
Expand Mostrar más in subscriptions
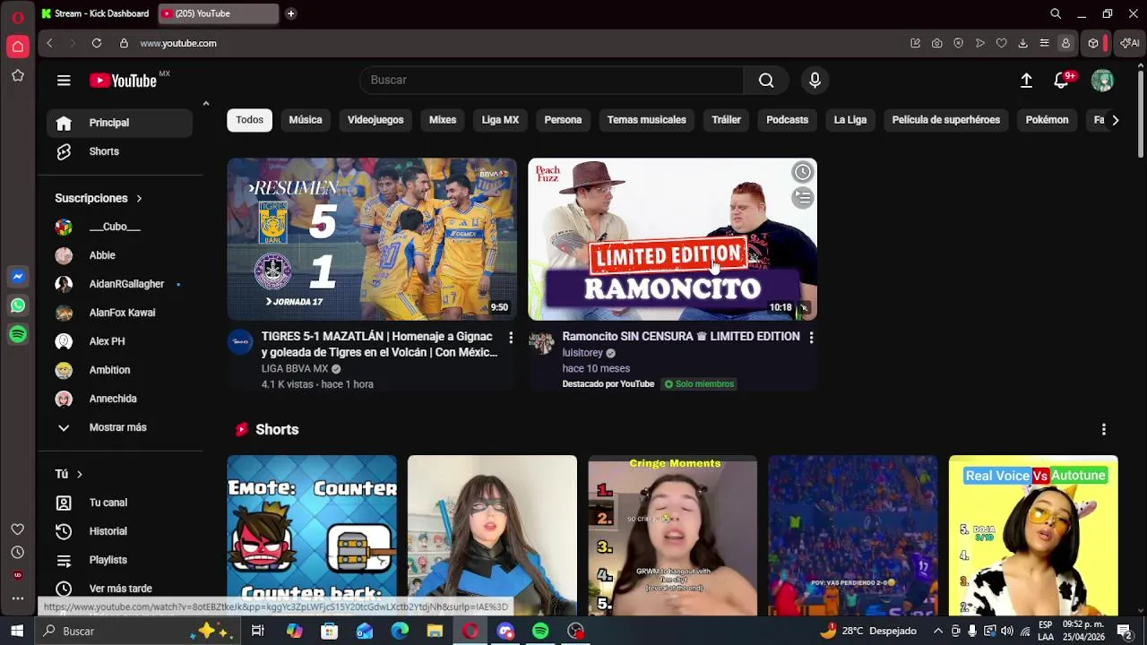tap(119, 427)
